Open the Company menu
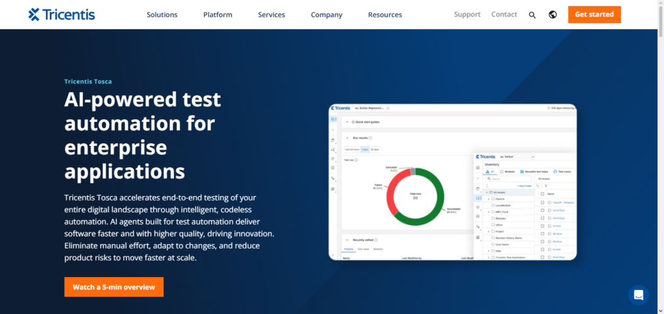This screenshot has height=314, width=664. click(x=327, y=14)
